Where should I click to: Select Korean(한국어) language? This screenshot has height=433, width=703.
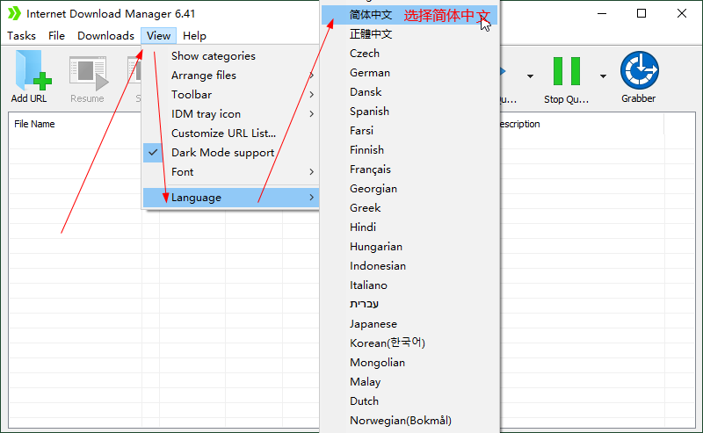tap(409, 343)
